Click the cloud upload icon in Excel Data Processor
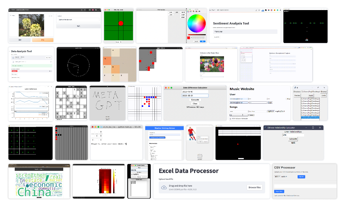The image size is (345, 207). click(164, 187)
